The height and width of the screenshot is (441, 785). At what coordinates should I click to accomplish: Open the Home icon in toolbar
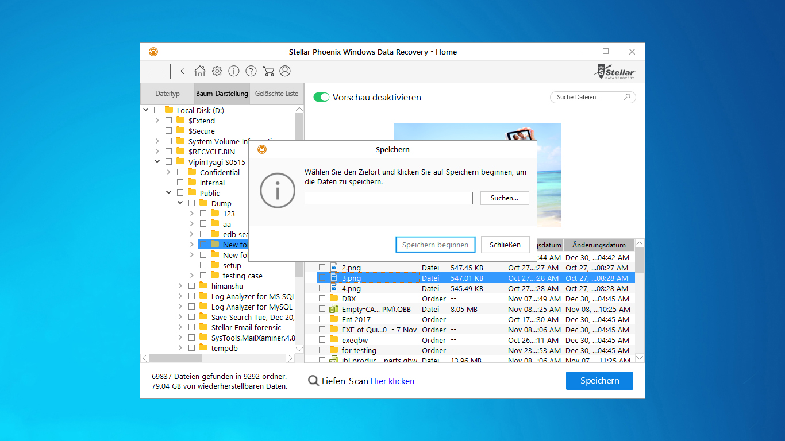click(200, 71)
